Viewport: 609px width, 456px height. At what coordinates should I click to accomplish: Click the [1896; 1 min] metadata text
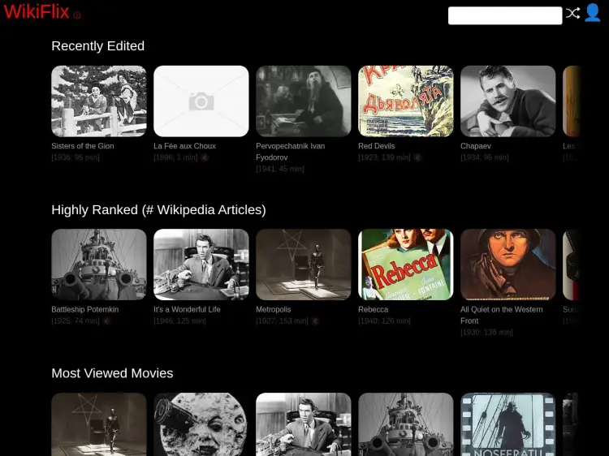click(175, 157)
